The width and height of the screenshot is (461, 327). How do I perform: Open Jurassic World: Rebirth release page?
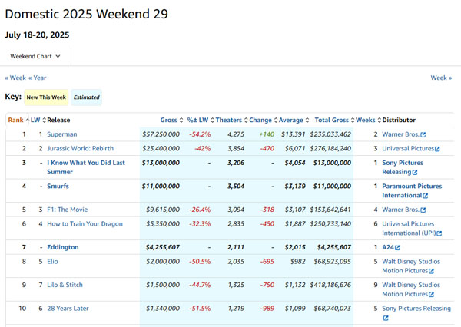pyautogui.click(x=80, y=148)
